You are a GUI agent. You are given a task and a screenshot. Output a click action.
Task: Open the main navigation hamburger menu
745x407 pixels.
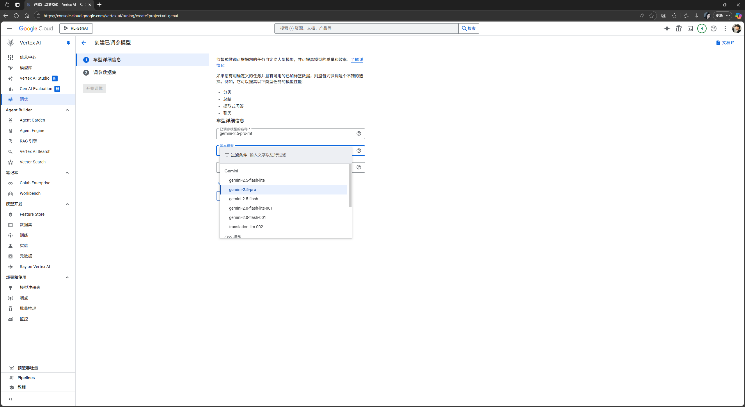(9, 28)
